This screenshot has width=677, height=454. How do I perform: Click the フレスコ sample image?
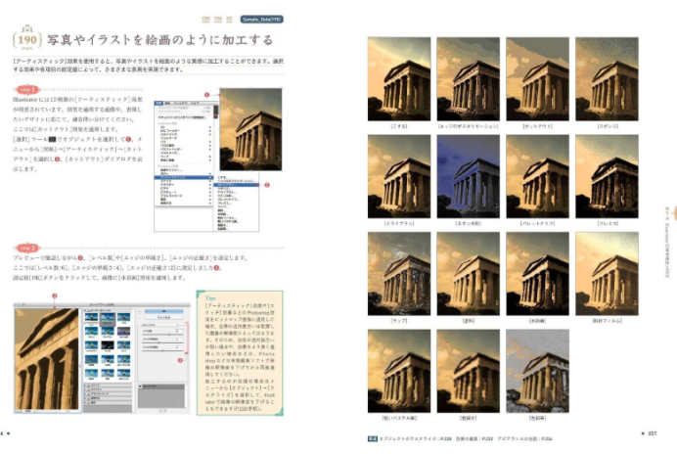[607, 176]
